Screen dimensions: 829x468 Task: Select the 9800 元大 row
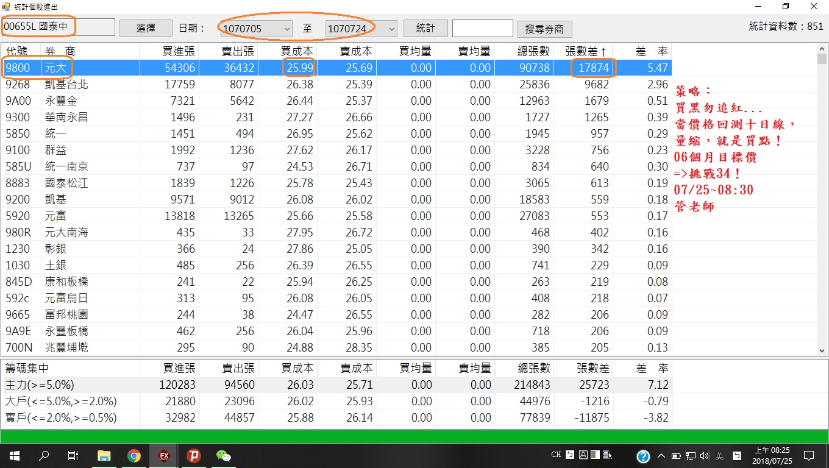336,68
